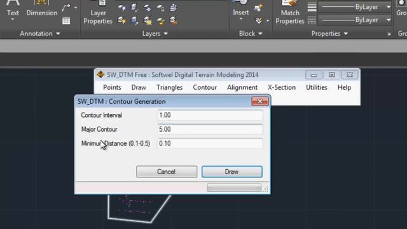Image resolution: width=407 pixels, height=229 pixels.
Task: Open the Text tool dropdown arrow
Action: click(13, 20)
